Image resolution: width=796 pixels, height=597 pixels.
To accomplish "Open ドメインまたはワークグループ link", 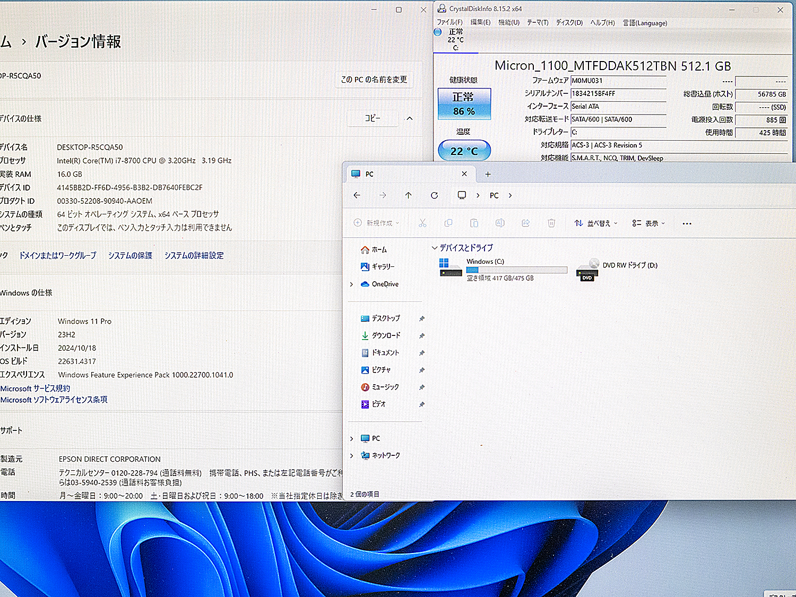I will point(58,255).
